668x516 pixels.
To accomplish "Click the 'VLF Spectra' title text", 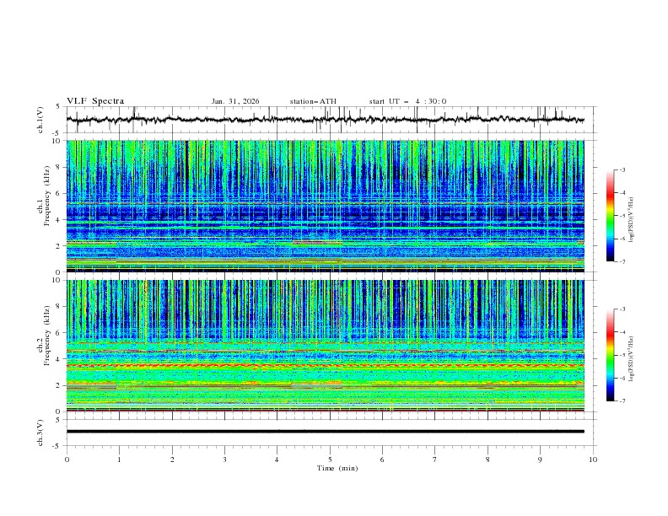I will (x=95, y=101).
